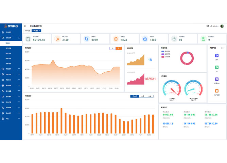
Task: Collapse the expanded sidebar menu group
Action: pyautogui.click(x=19, y=38)
